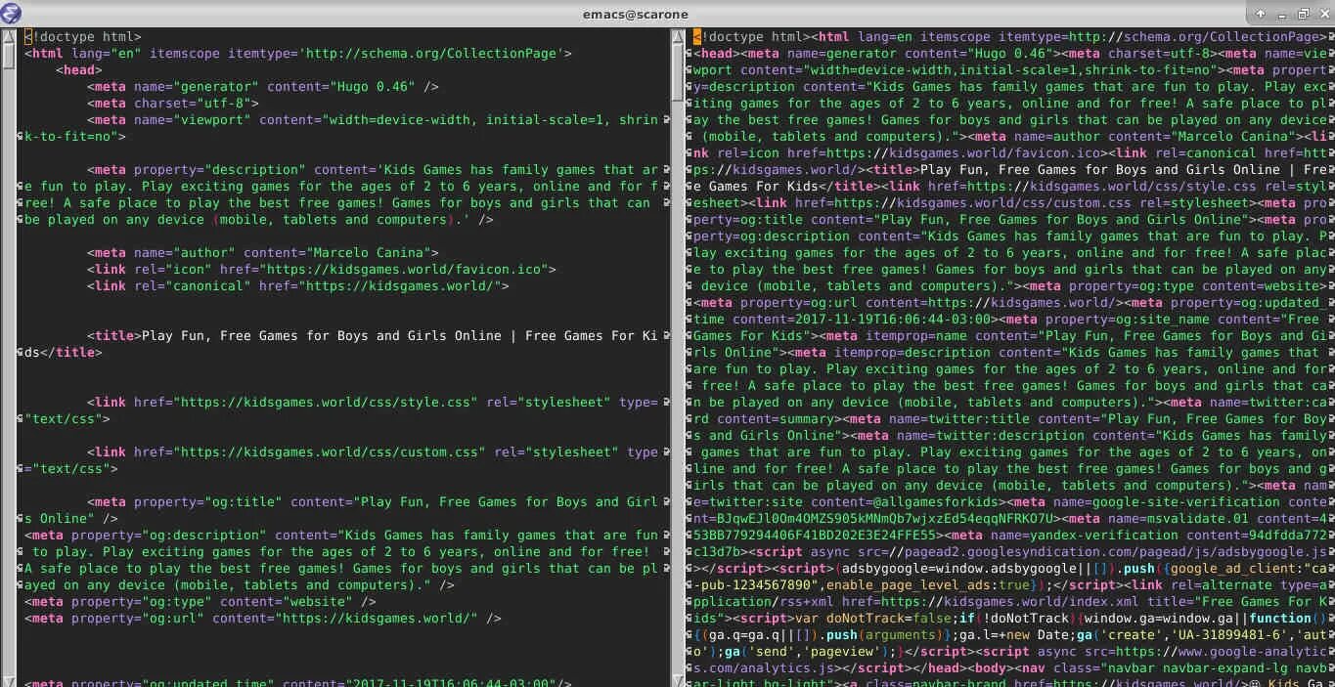
Task: Place cursor on '<!doctype html>' in left pane
Action: (83, 37)
